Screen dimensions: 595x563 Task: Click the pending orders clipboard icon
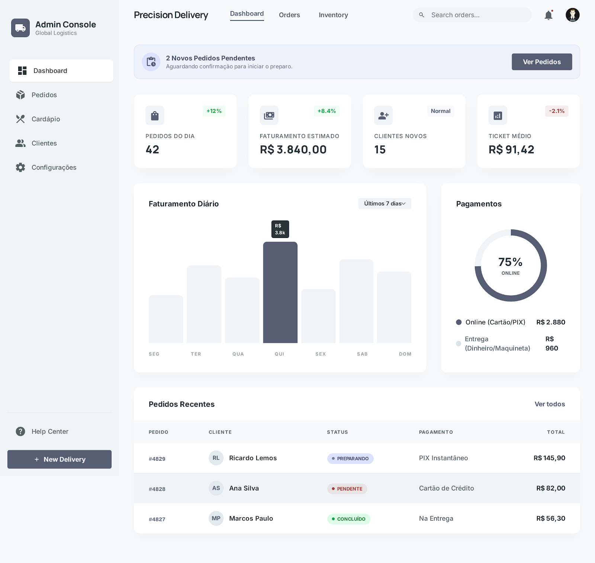151,62
